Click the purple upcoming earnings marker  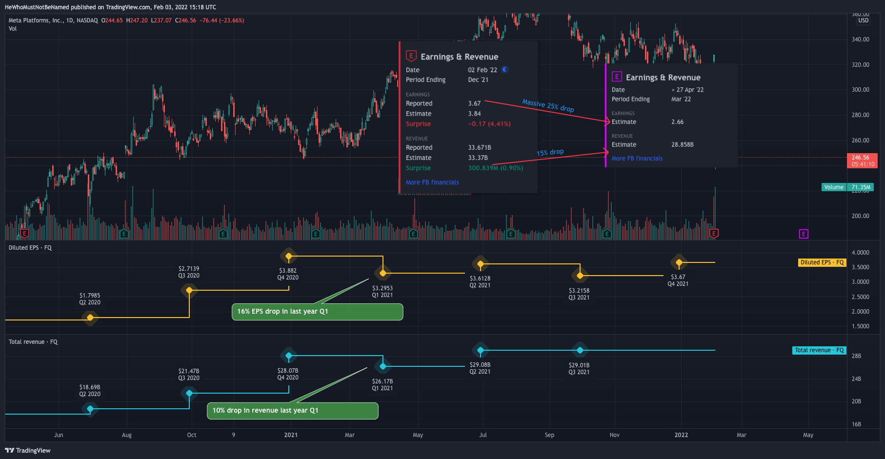point(804,234)
